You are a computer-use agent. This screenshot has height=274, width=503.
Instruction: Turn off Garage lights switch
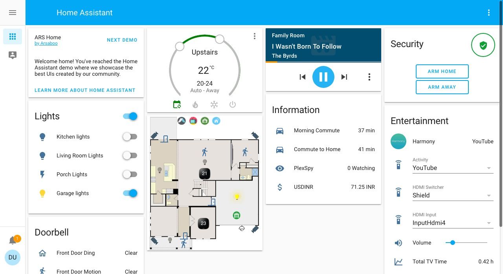pos(130,193)
